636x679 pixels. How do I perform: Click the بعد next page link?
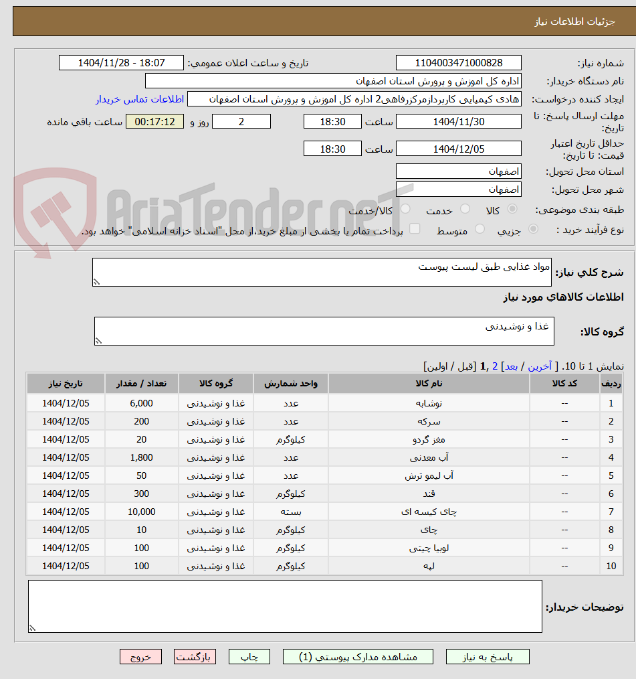tap(512, 367)
